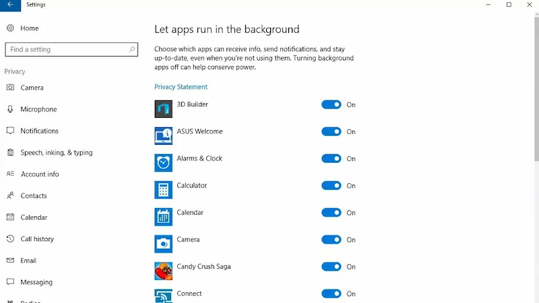Click the Alarms & Clock app icon
This screenshot has height=303, width=539.
pos(163,162)
